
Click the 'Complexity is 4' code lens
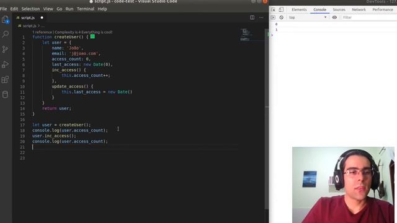pos(68,32)
